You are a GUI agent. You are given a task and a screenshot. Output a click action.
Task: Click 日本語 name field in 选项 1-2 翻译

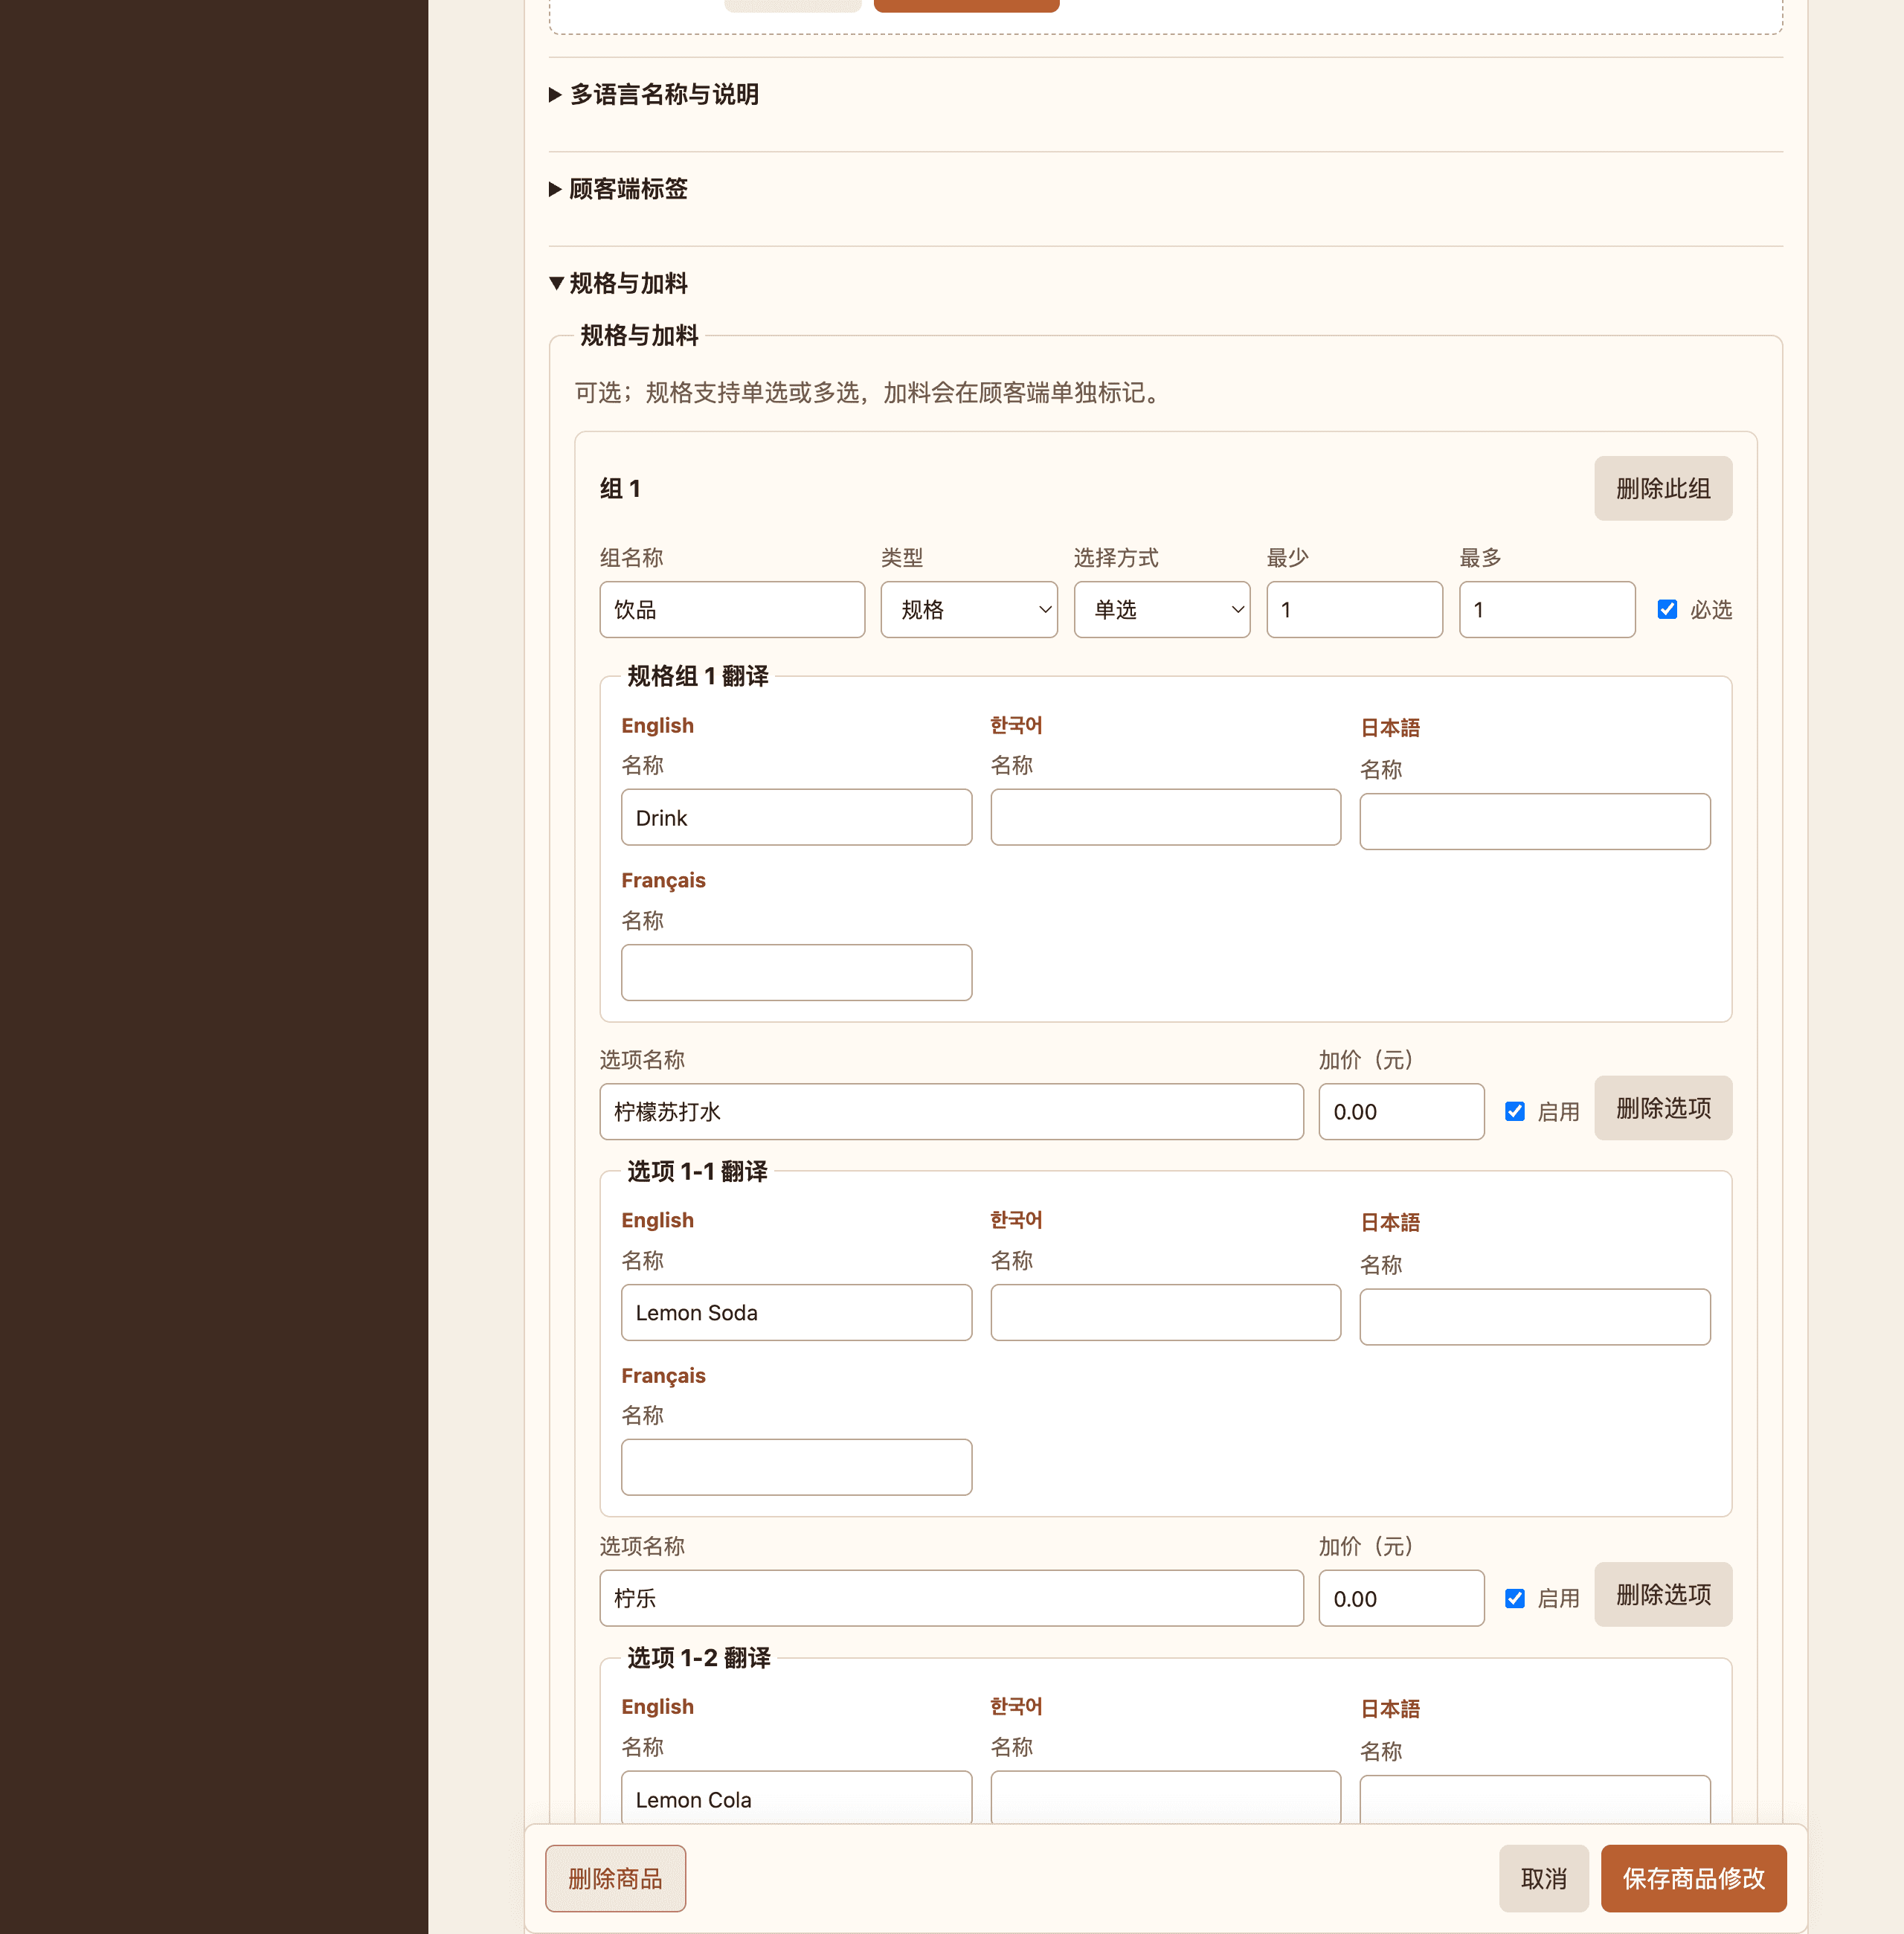(1534, 1801)
